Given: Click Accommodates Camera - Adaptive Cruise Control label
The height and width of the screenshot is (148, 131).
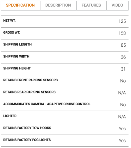Looking at the screenshot, I should (47, 104).
